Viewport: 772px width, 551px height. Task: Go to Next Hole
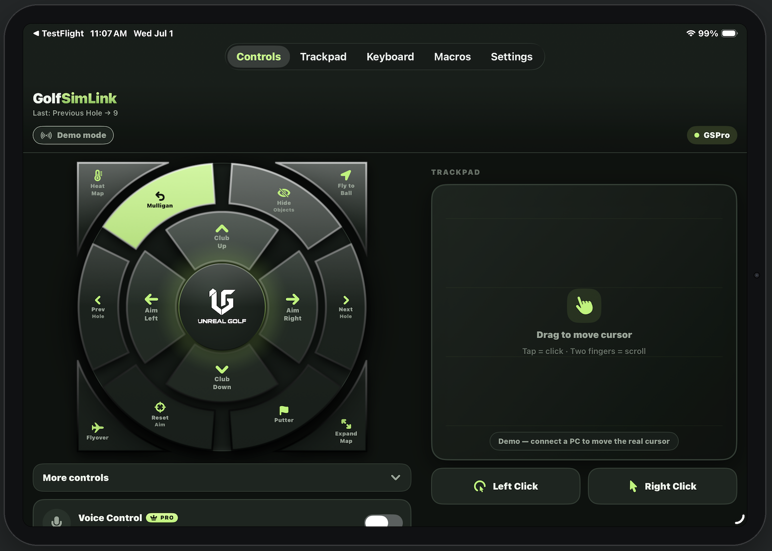(x=345, y=306)
